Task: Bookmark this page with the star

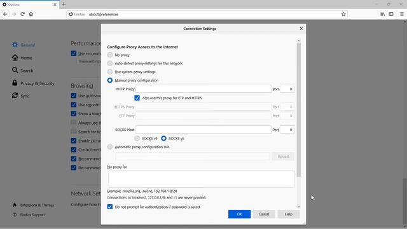Action: pos(343,14)
